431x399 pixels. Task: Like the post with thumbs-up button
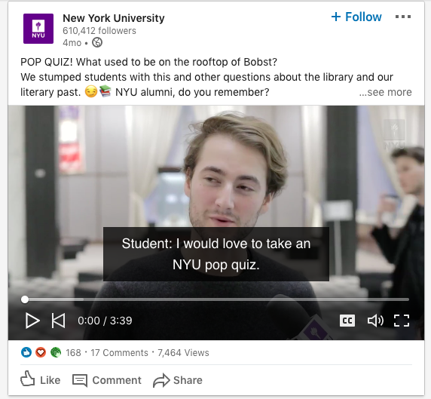[x=41, y=379]
